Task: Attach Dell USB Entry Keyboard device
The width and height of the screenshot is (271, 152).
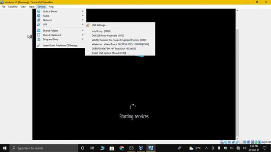Action: click(120, 35)
